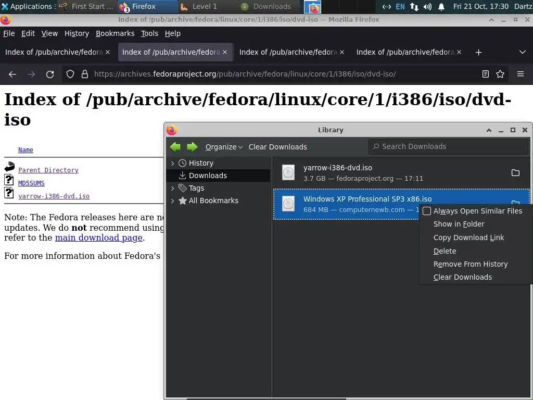Screen dimensions: 533x400
Task: Open the File menu
Action: pyautogui.click(x=9, y=33)
